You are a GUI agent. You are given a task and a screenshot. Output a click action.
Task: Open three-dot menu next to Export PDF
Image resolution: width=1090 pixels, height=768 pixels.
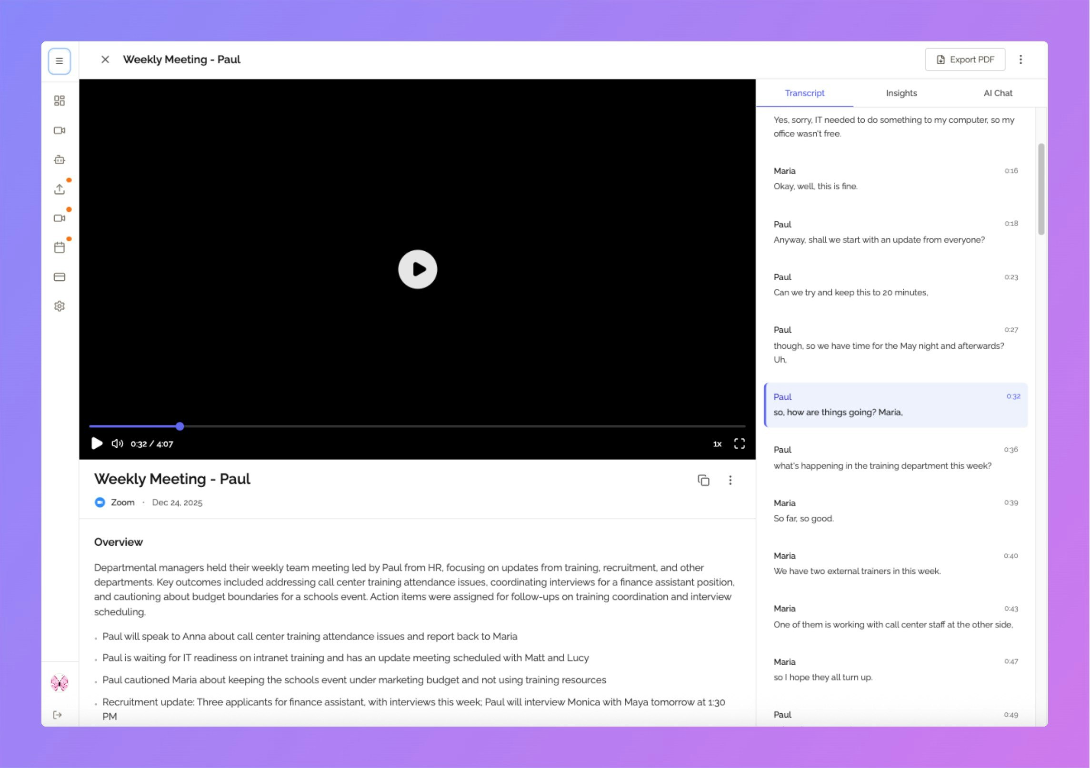(x=1020, y=59)
